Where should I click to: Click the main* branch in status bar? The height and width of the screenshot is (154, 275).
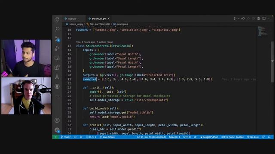pos(66,137)
